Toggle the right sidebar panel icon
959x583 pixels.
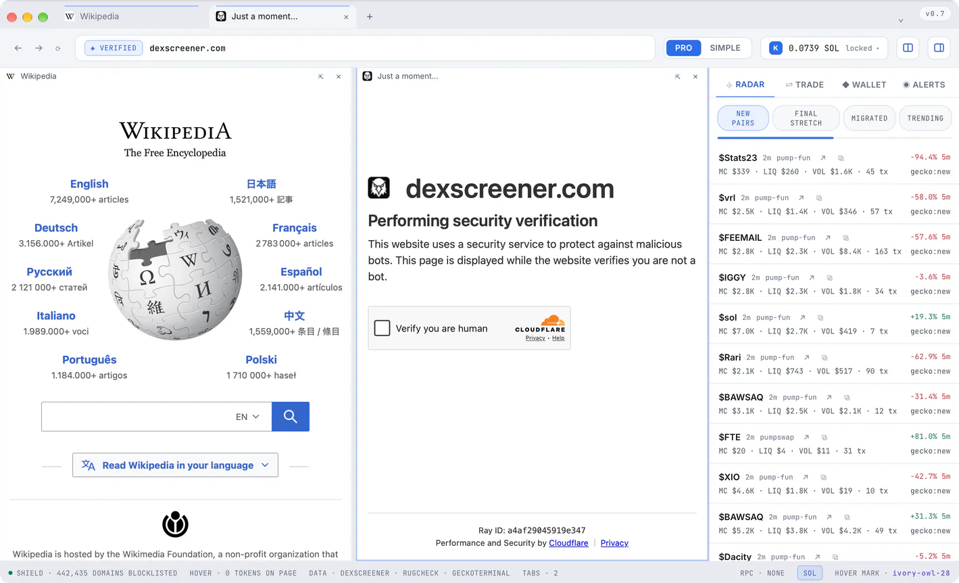(939, 48)
